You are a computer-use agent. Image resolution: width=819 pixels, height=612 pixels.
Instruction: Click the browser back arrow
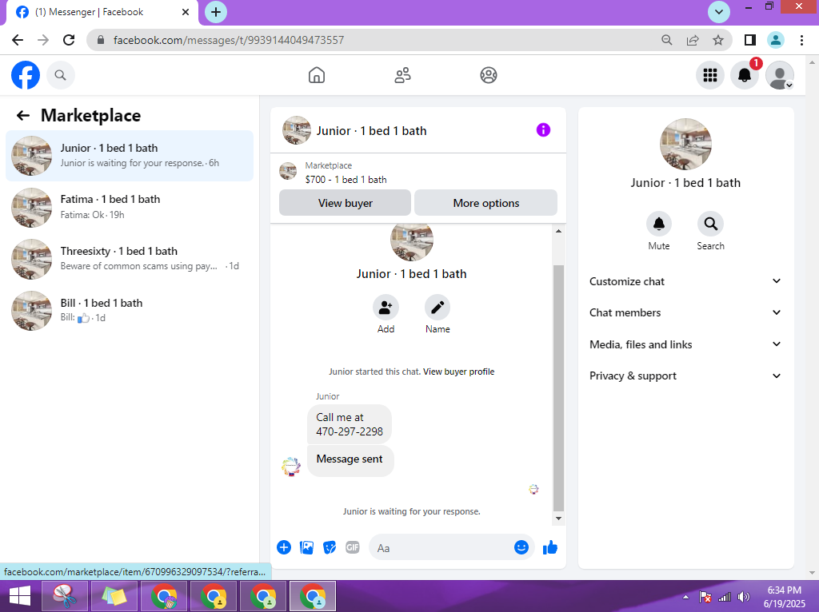pyautogui.click(x=18, y=40)
